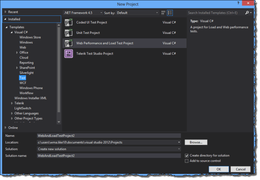Image resolution: width=260 pixels, height=180 pixels.
Task: Expand the Online section
Action: tap(5, 128)
